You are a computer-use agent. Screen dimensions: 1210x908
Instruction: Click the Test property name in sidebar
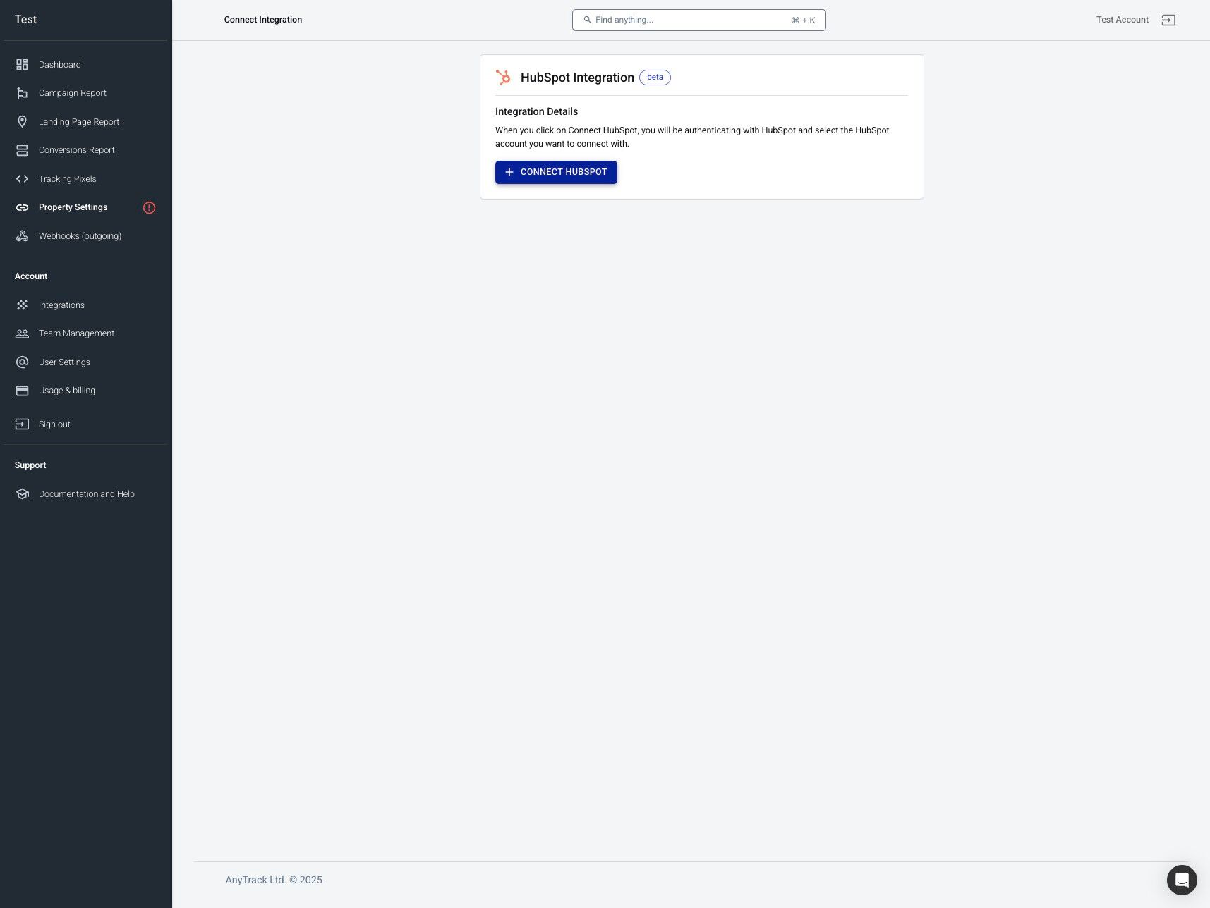pyautogui.click(x=25, y=20)
